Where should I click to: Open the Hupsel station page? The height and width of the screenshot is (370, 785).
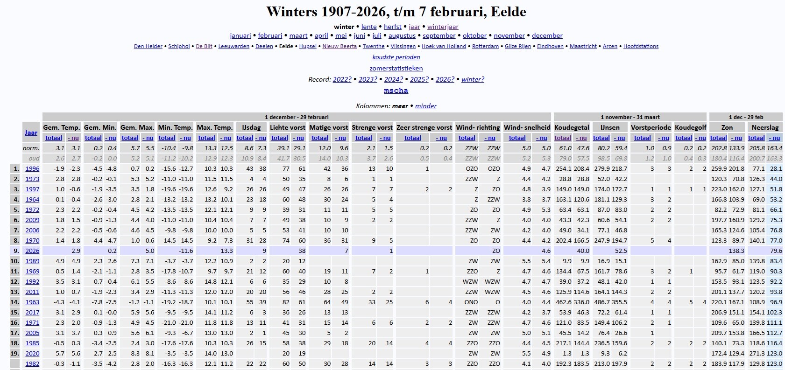308,46
